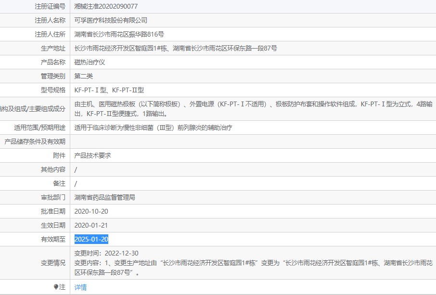
Task: Click the 产品储存条件及有效期 label
Action: point(35,141)
